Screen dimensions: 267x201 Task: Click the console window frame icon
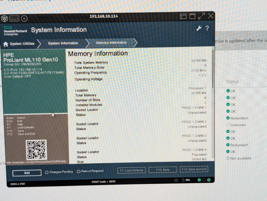[192, 16]
